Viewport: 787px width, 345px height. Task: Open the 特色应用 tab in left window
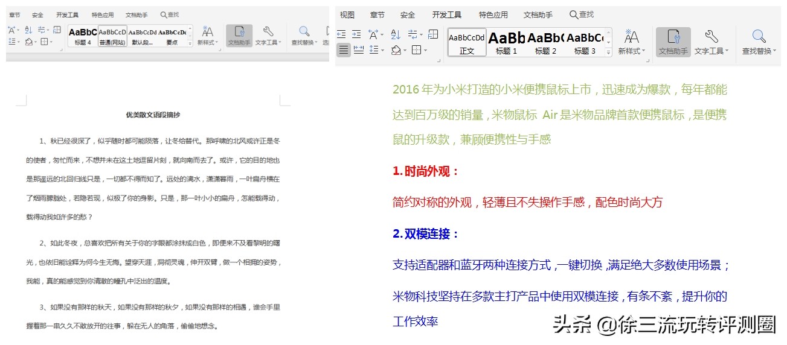(103, 15)
